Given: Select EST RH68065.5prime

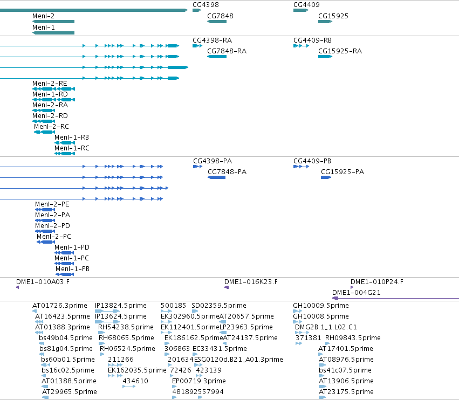Looking at the screenshot, I should tap(101, 343).
